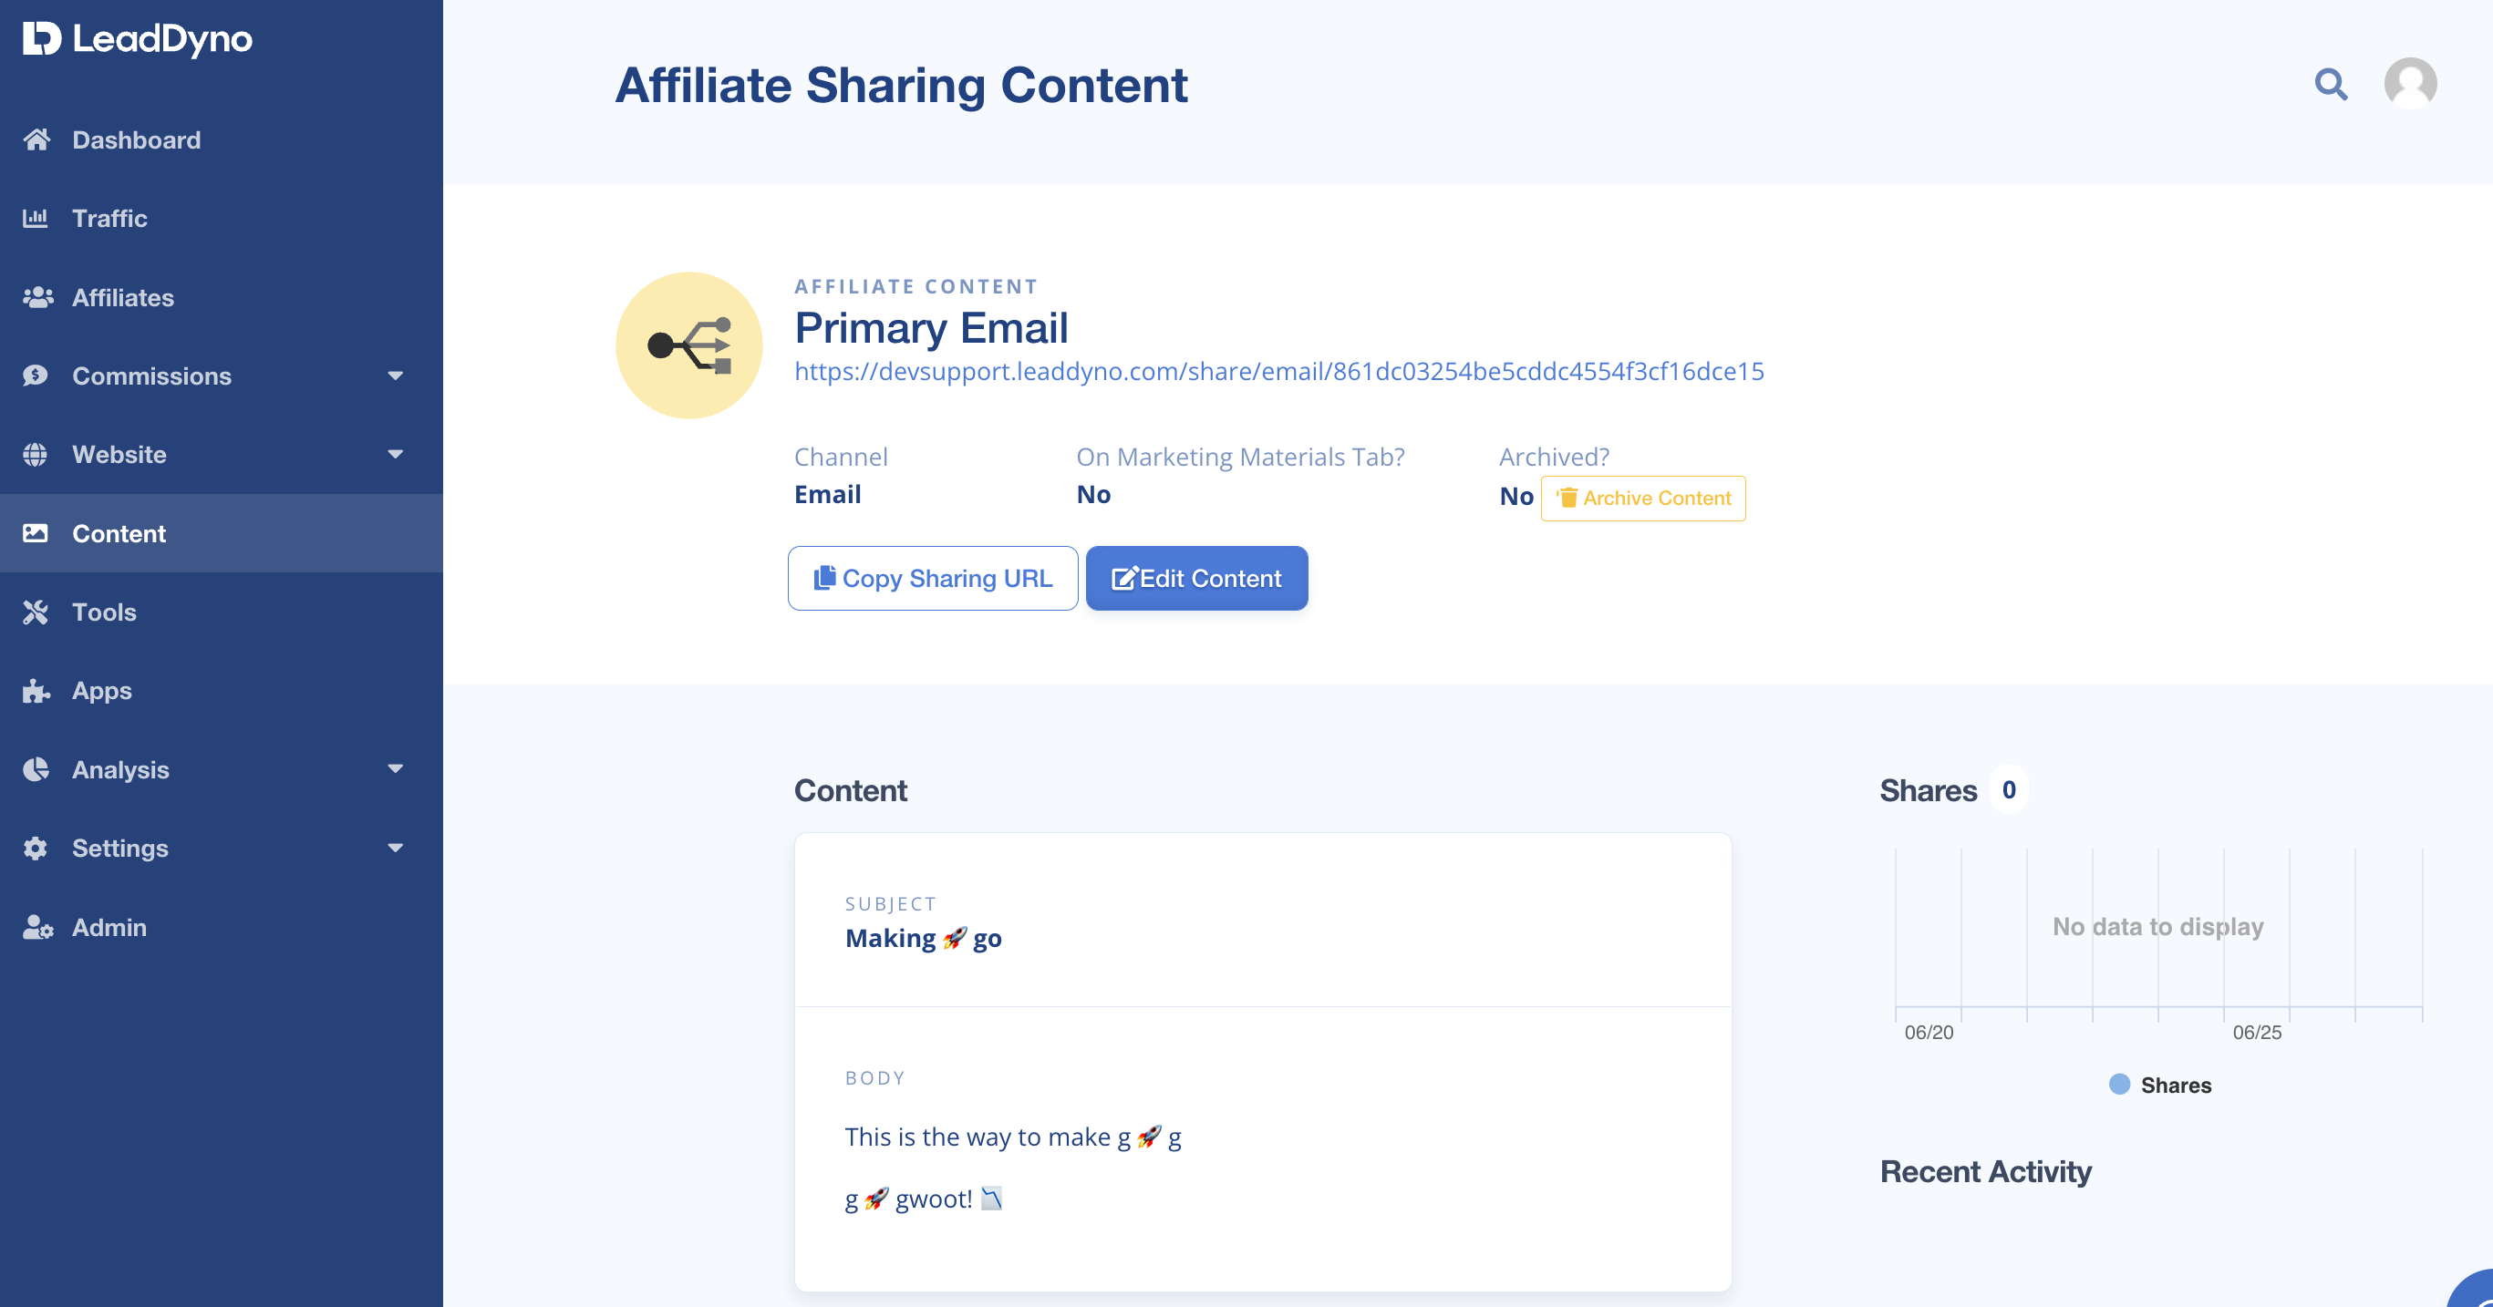Click the Affiliates people icon

(36, 297)
